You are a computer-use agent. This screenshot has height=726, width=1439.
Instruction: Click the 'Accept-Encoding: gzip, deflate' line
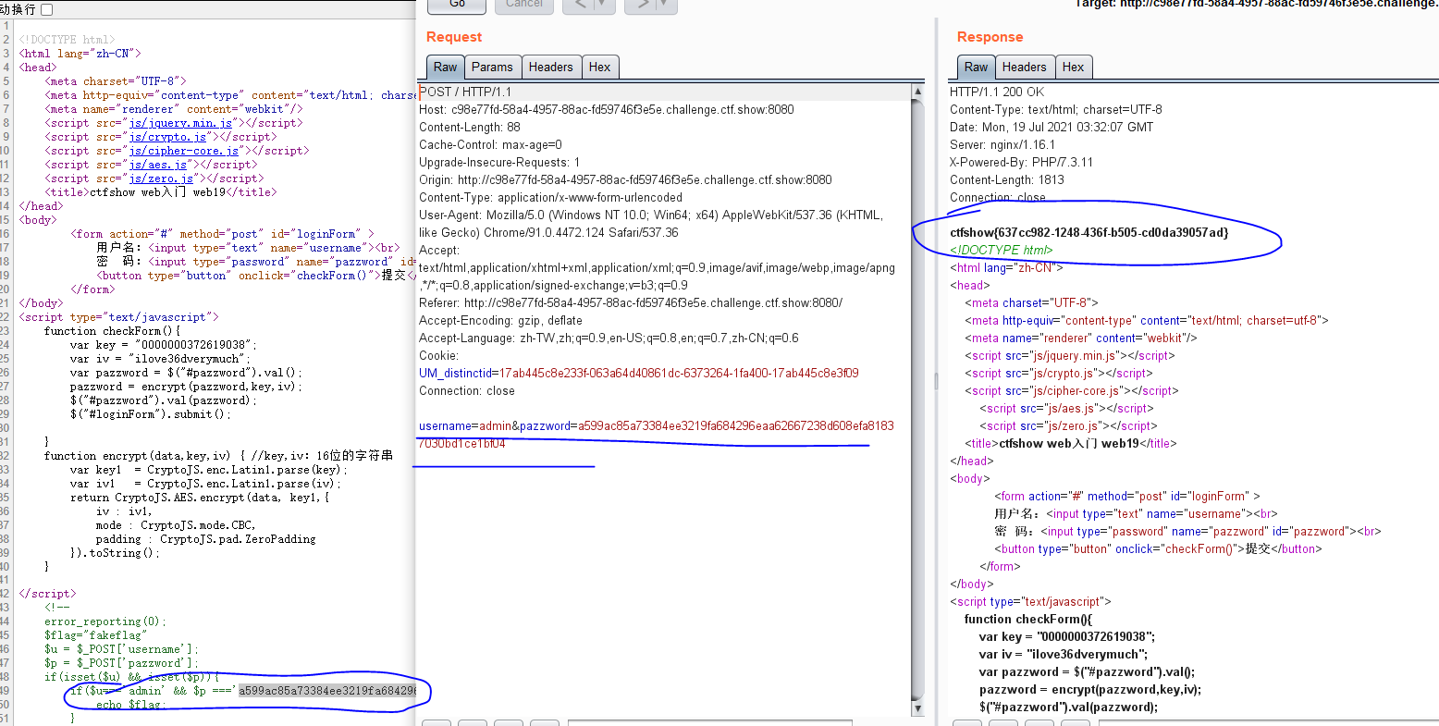tap(500, 320)
